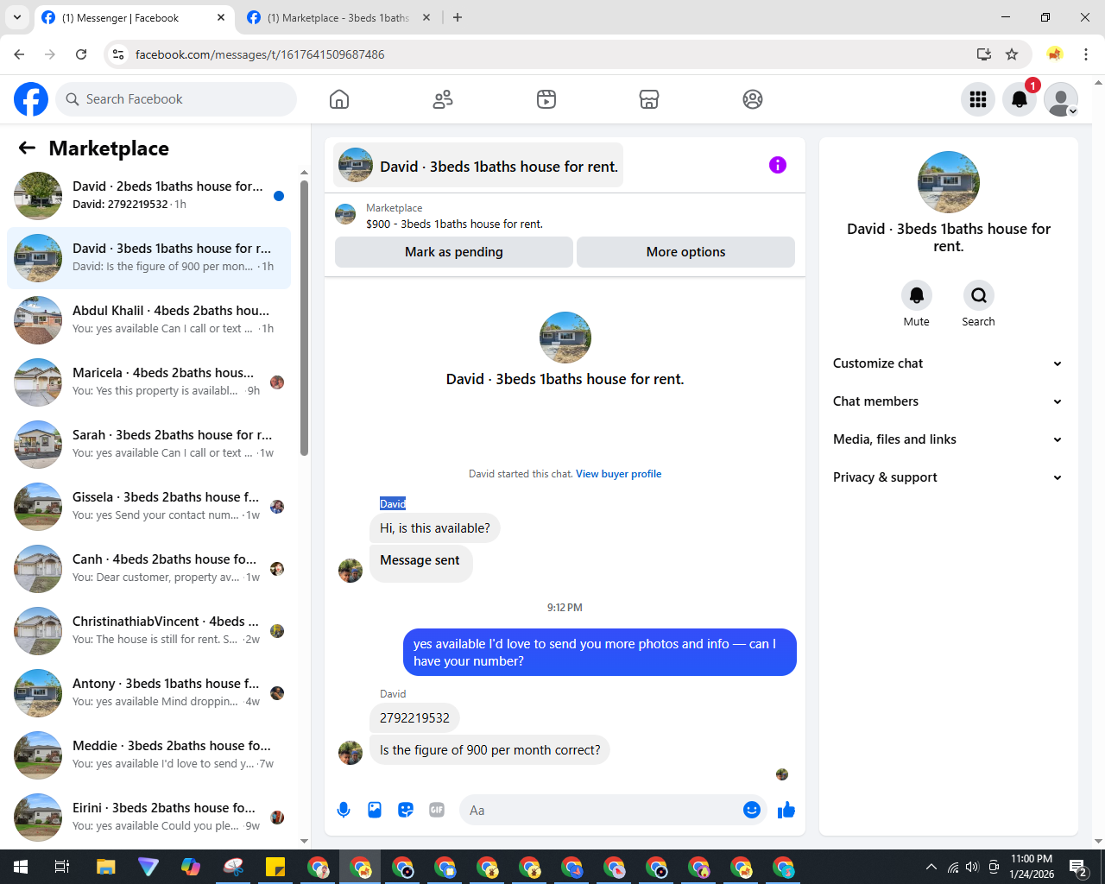The width and height of the screenshot is (1105, 884).
Task: Click the Search Facebook field
Action: (x=176, y=99)
